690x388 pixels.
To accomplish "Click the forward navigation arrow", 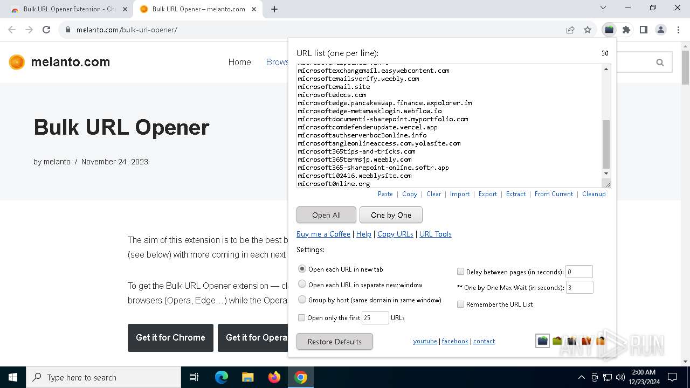I will (29, 30).
